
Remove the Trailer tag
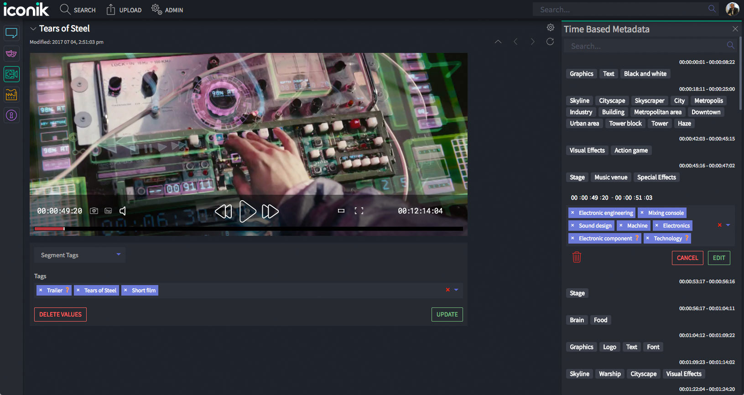click(41, 290)
